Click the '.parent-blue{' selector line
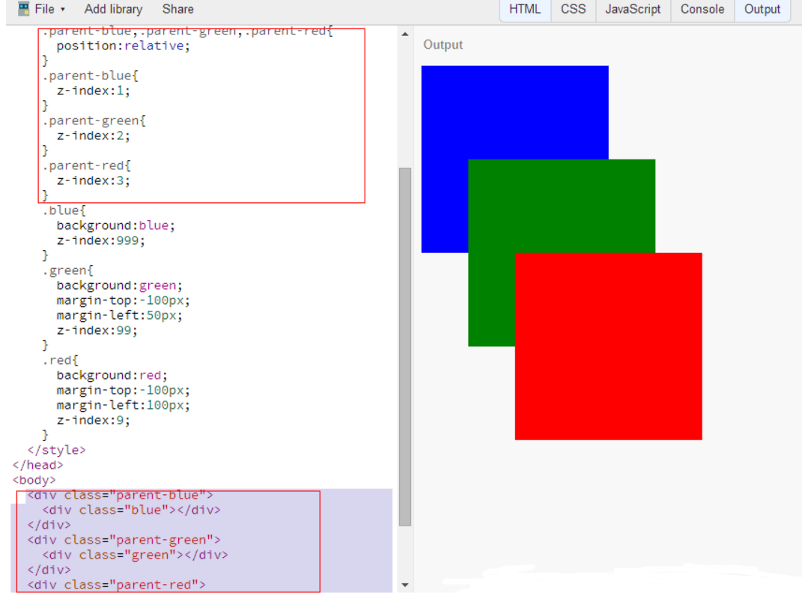The height and width of the screenshot is (596, 802). [91, 76]
